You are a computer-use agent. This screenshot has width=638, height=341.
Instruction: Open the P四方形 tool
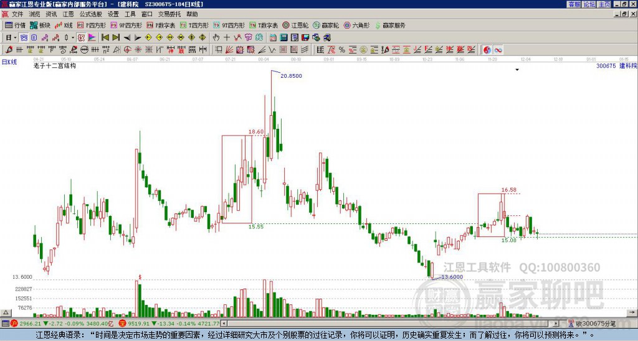[92, 25]
